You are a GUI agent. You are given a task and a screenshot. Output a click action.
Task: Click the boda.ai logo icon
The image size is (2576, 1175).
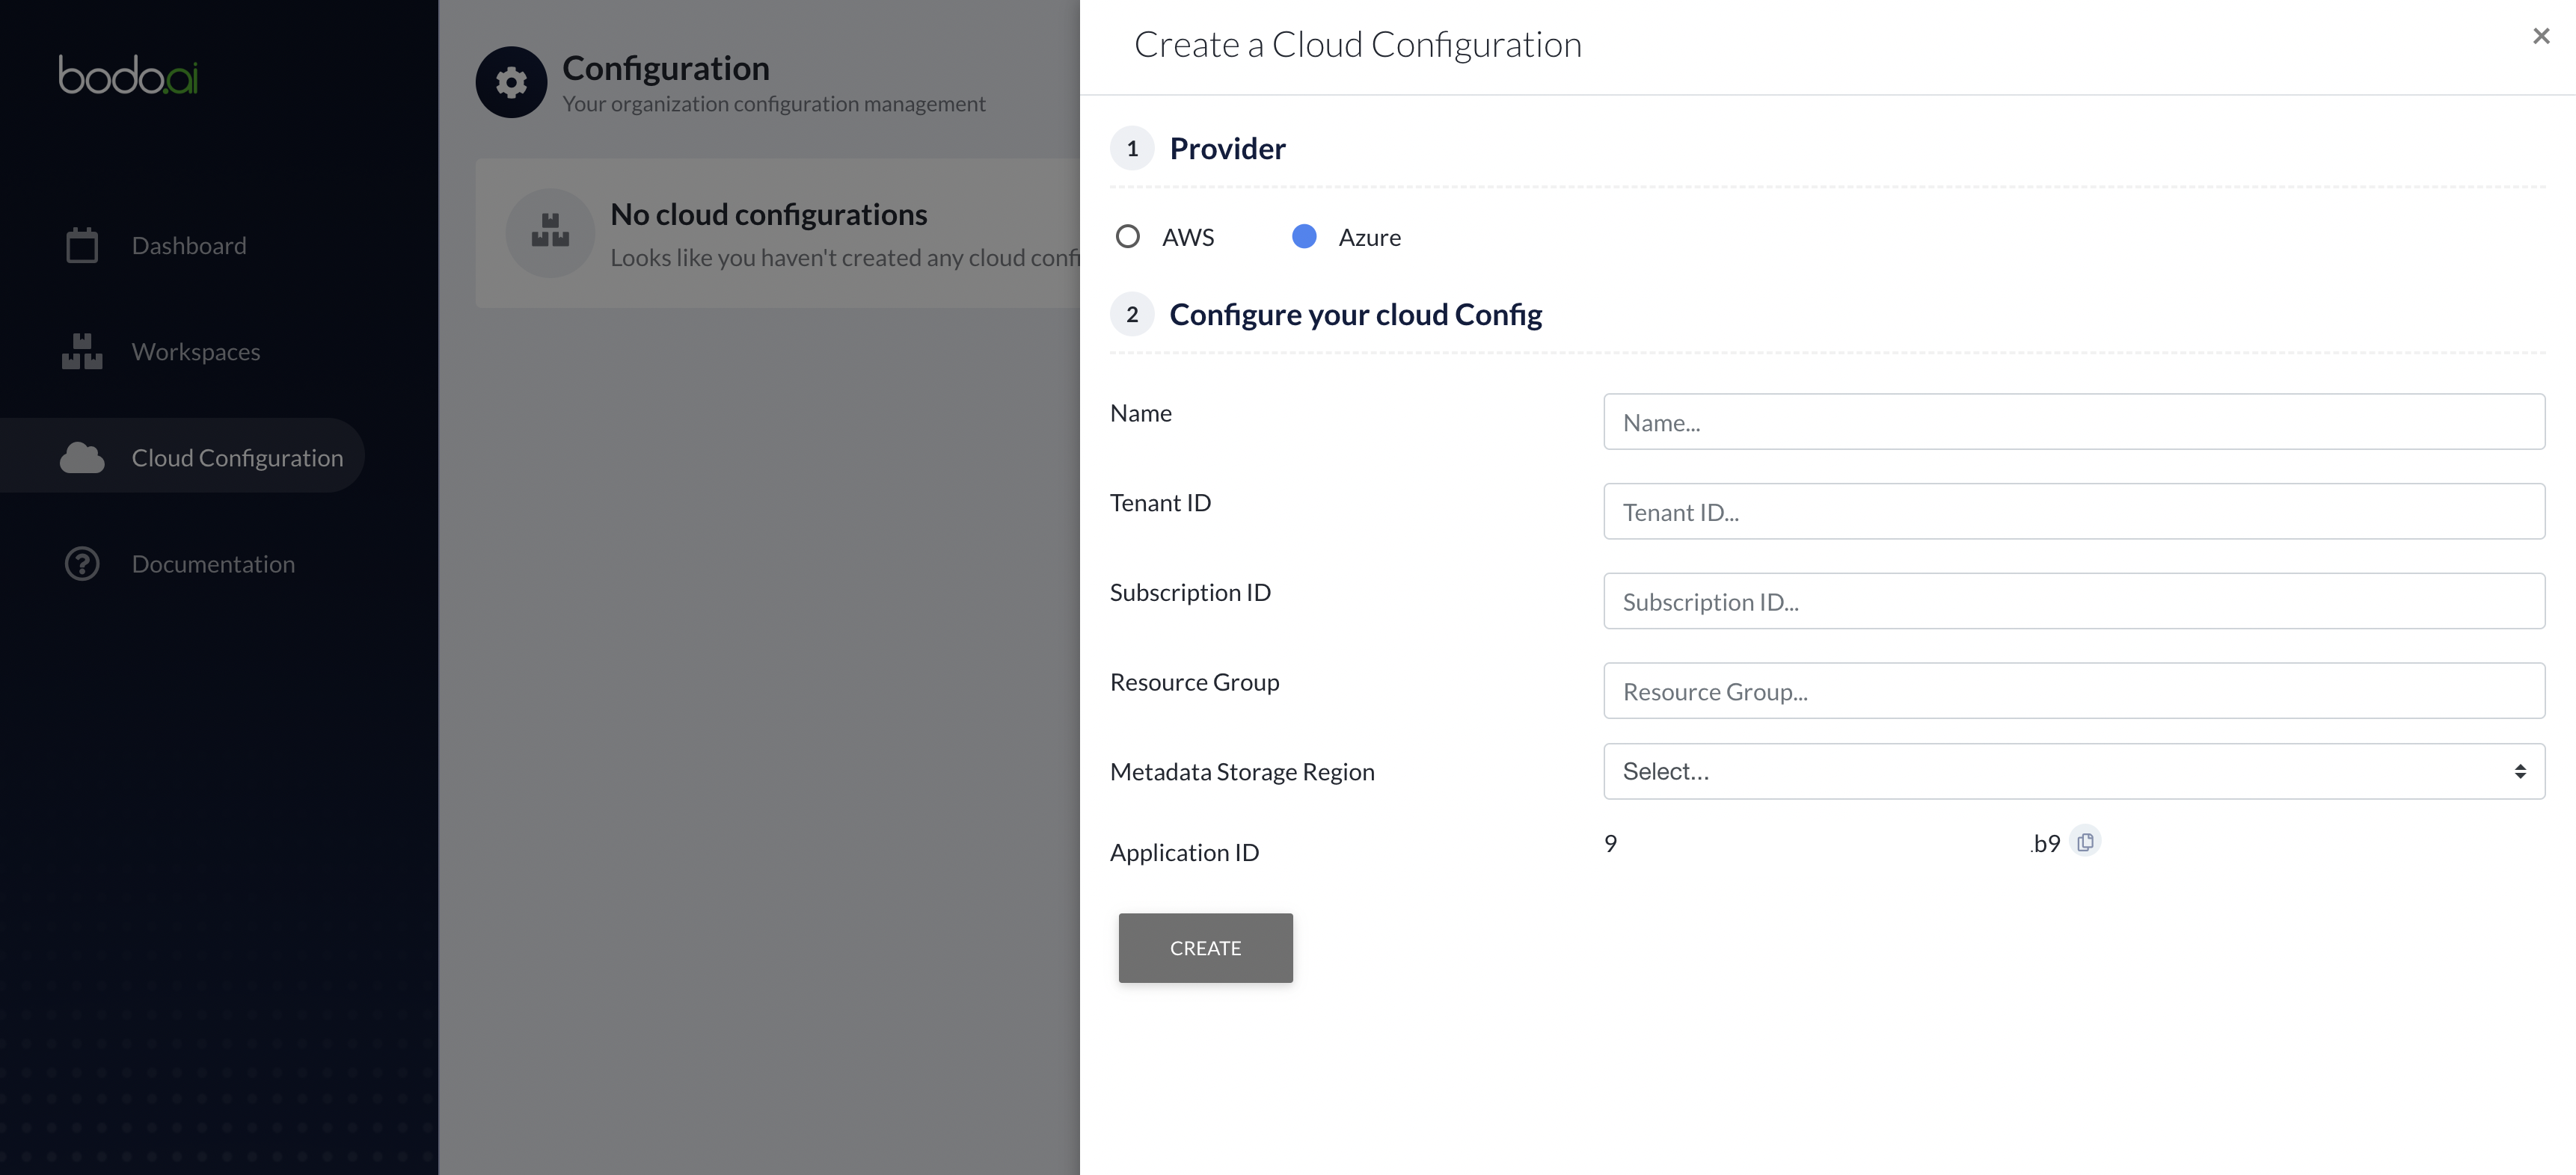click(x=126, y=75)
